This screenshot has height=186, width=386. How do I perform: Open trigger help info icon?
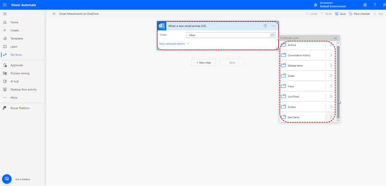click(265, 26)
